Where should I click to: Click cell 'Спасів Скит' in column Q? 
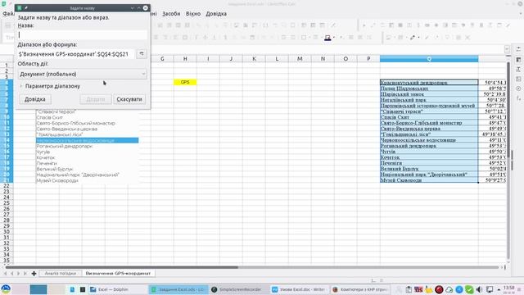429,117
